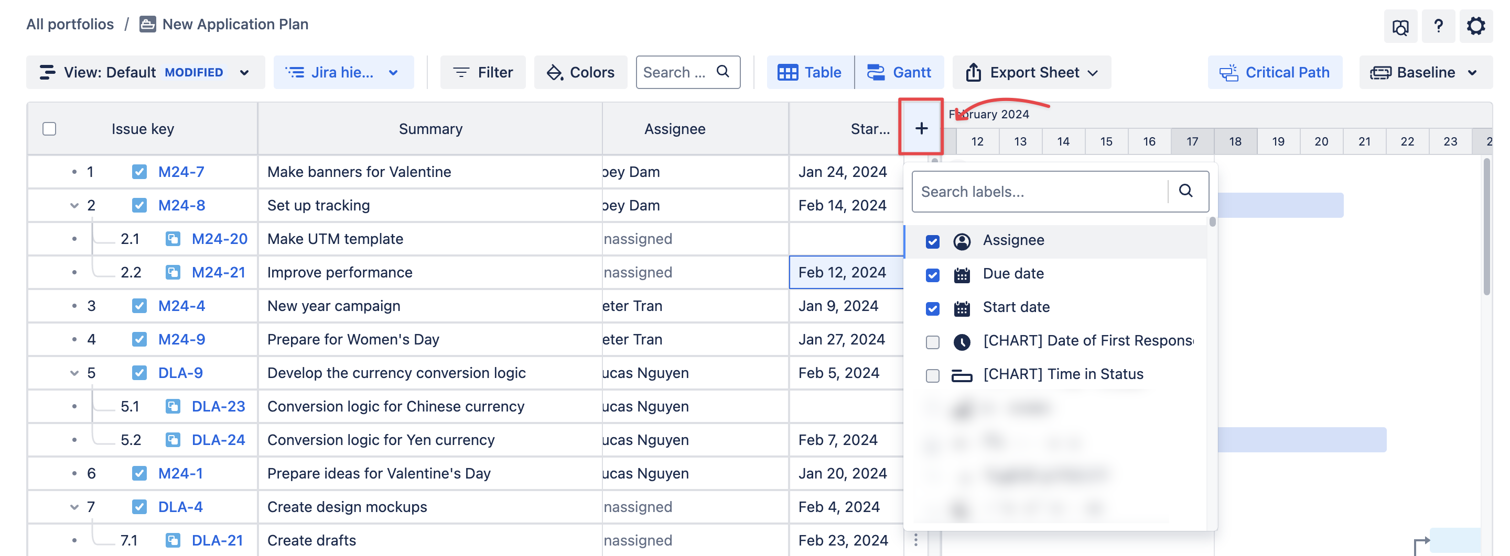Screen dimensions: 1510x556
Task: Enable the [CHART] Time in Status checkbox
Action: pyautogui.click(x=932, y=375)
